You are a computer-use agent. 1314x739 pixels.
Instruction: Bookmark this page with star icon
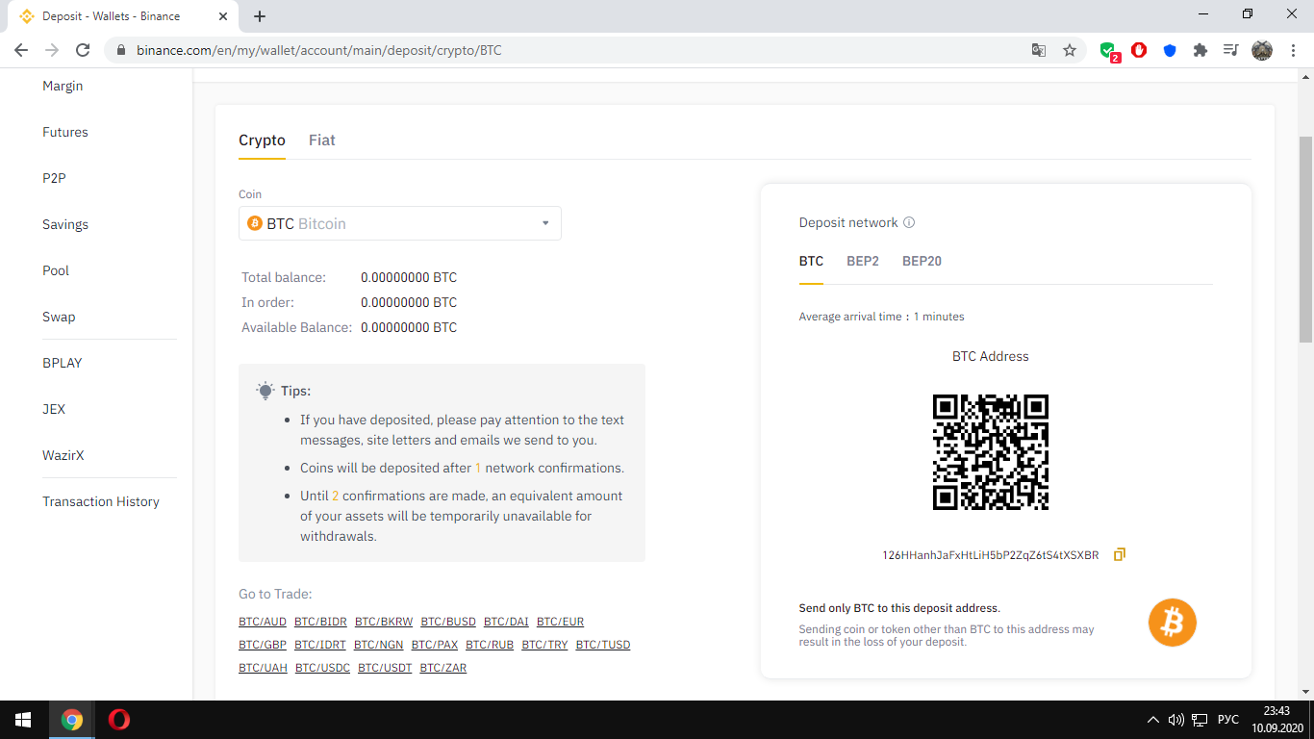coord(1070,50)
